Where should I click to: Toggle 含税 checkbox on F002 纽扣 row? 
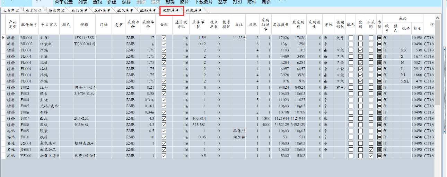tap(164, 87)
